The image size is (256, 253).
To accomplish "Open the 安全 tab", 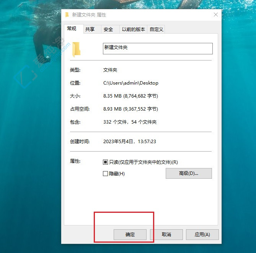I will pyautogui.click(x=110, y=29).
